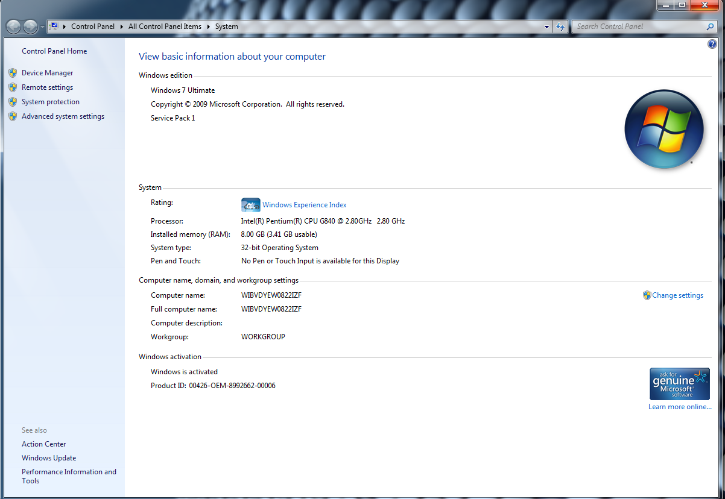Open Device Manager
This screenshot has width=725, height=499.
click(x=47, y=73)
